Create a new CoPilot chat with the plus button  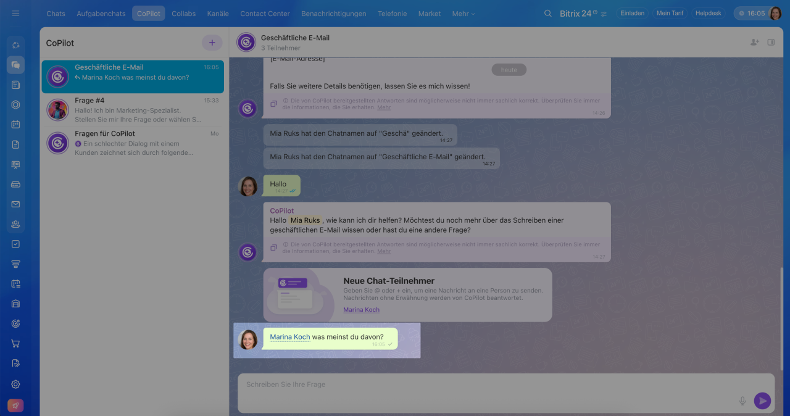[x=212, y=43]
